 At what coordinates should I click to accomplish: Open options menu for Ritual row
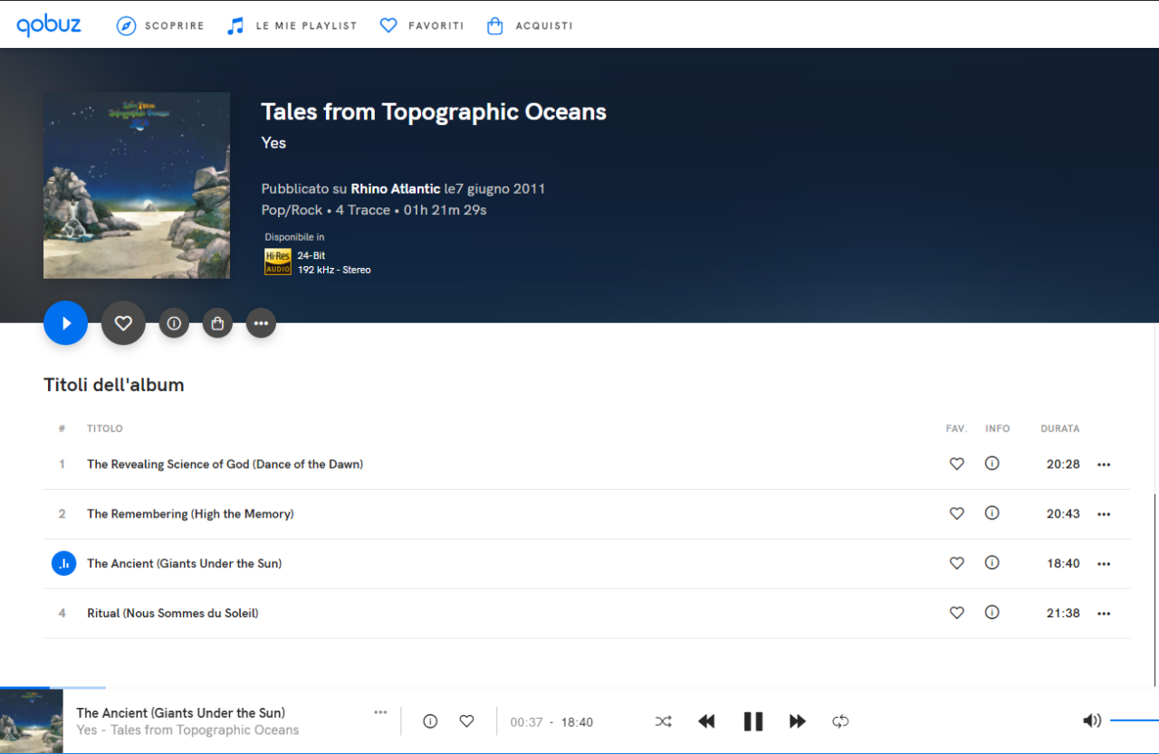[x=1104, y=614]
